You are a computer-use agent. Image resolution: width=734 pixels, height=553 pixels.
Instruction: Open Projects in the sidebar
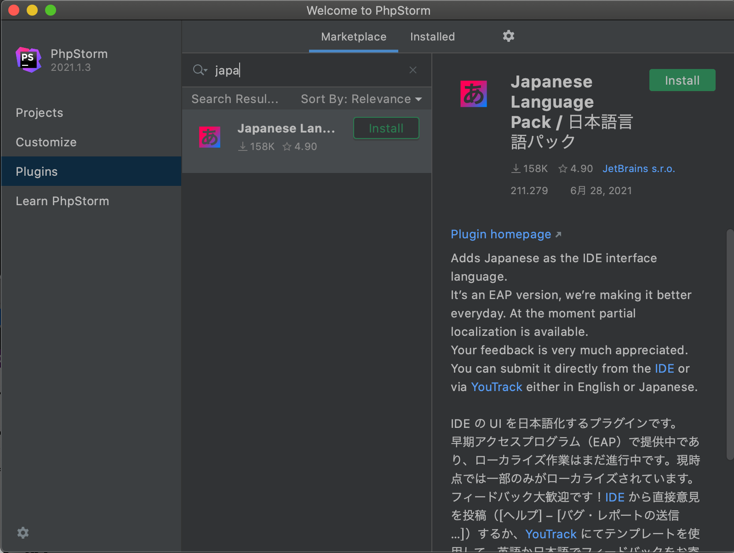40,113
